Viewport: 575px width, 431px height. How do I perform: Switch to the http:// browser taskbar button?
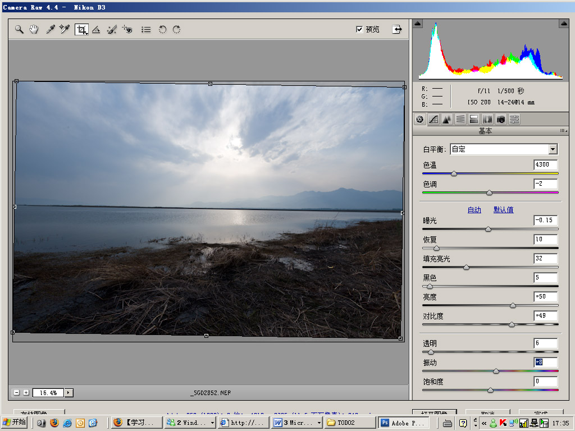244,423
